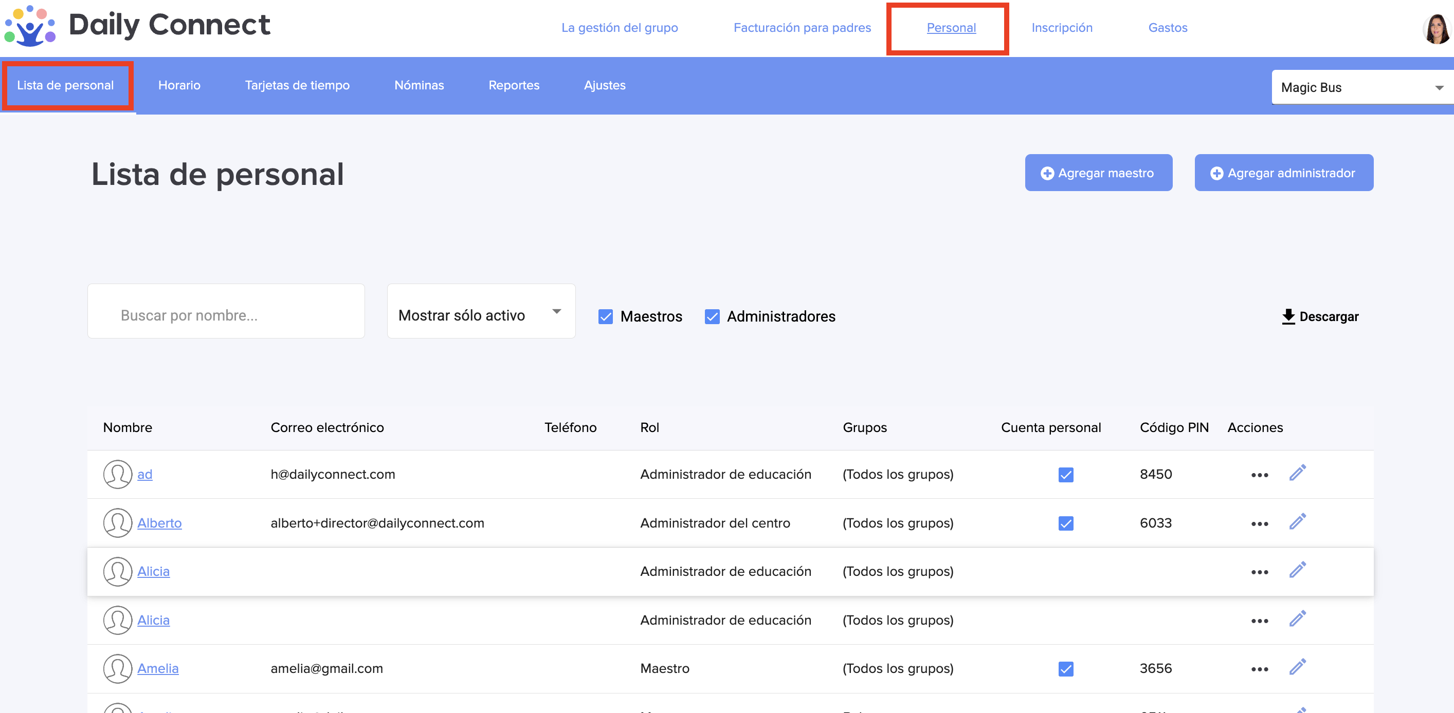Toggle the Administradores filter checkbox
This screenshot has width=1454, height=713.
712,316
